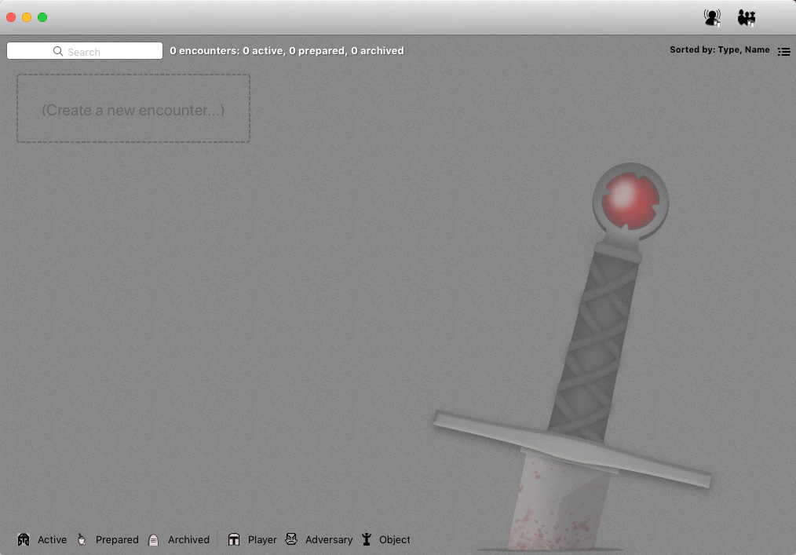The width and height of the screenshot is (796, 555).
Task: Click the Player shield icon
Action: coord(234,539)
